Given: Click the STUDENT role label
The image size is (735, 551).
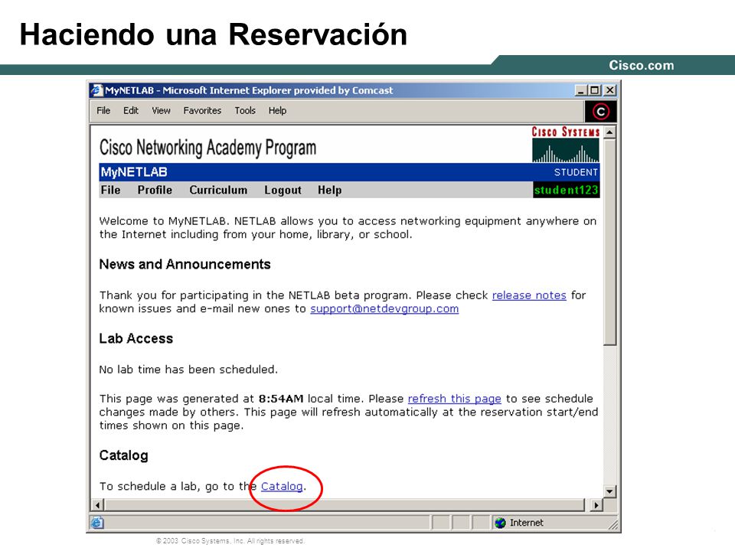Looking at the screenshot, I should 576,172.
